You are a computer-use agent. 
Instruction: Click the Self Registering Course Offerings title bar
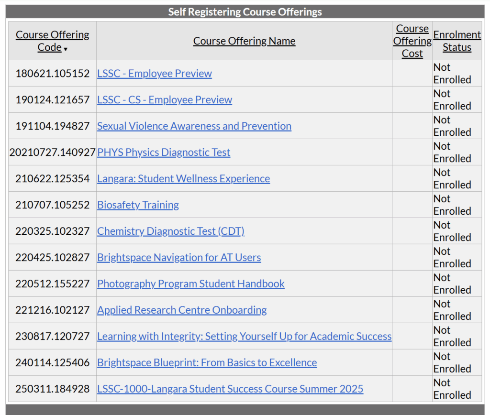click(245, 11)
